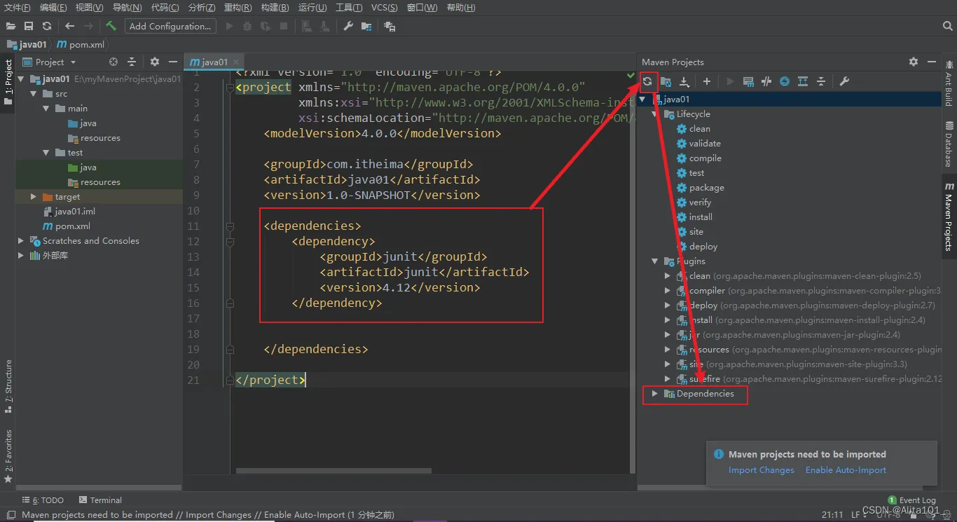Open Database side tab
The image size is (957, 522).
[x=949, y=144]
